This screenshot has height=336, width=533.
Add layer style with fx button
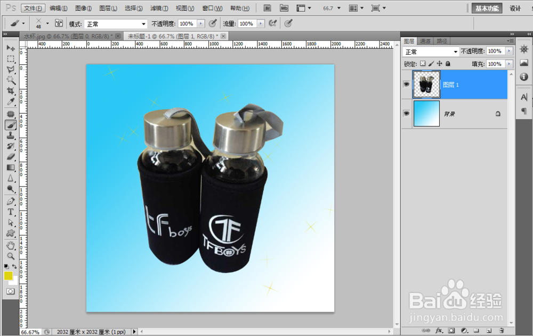tap(439, 330)
